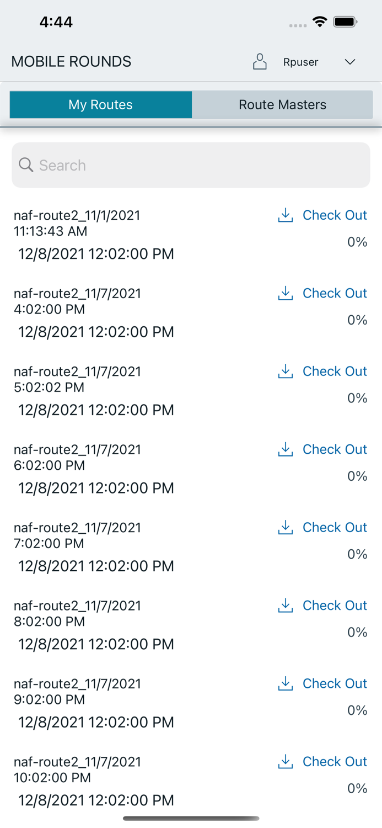Open the route dated 12/8/2021 under the first entry
The image size is (382, 828).
coord(96,254)
